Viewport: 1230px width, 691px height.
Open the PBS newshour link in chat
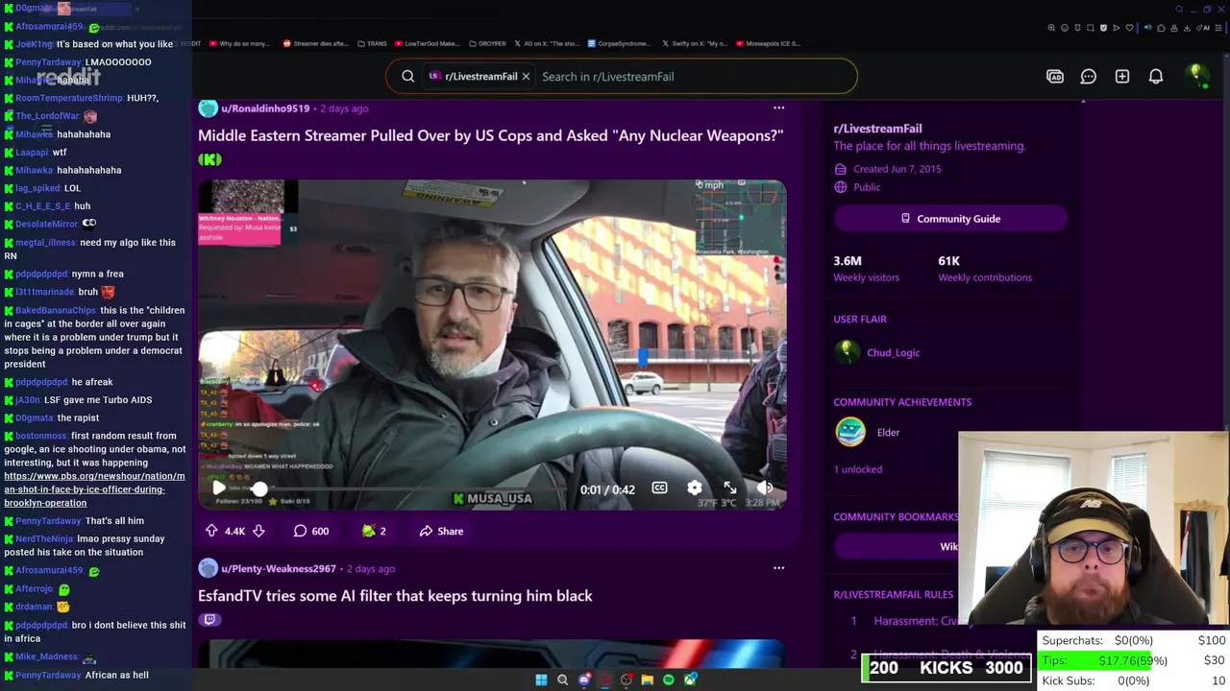click(94, 489)
